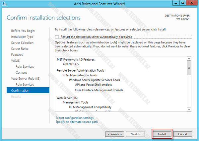Select Remote Server Administration Tools entry
The height and width of the screenshot is (141, 199).
click(x=80, y=70)
